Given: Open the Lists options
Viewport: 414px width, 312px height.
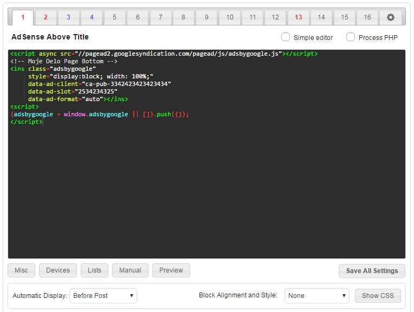Looking at the screenshot, I should pyautogui.click(x=94, y=270).
